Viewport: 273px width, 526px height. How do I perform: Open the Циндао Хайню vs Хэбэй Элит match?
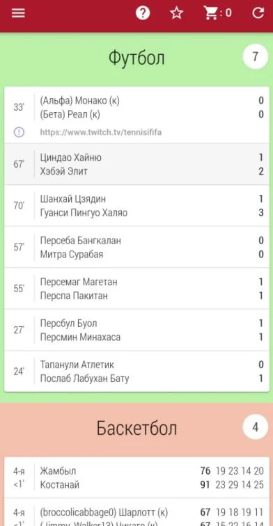136,164
